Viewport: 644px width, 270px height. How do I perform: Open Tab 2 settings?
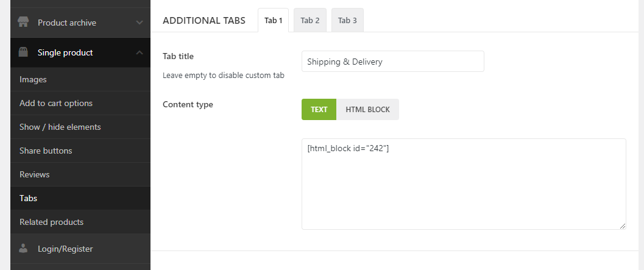tap(310, 21)
